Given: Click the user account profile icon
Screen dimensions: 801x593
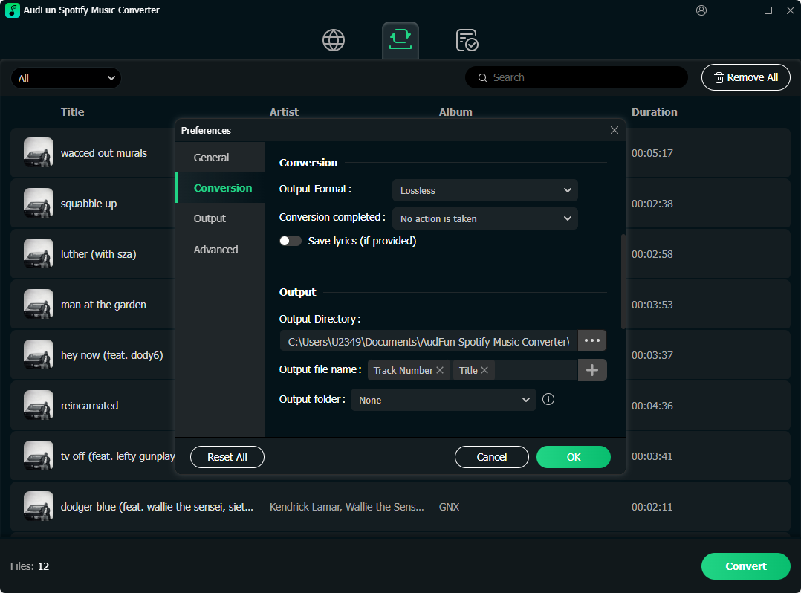Looking at the screenshot, I should click(701, 10).
